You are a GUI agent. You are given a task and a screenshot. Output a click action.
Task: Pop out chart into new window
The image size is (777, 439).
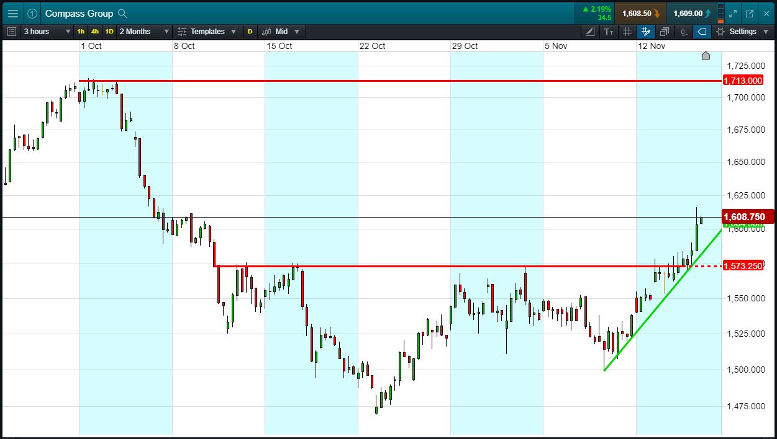click(x=750, y=13)
